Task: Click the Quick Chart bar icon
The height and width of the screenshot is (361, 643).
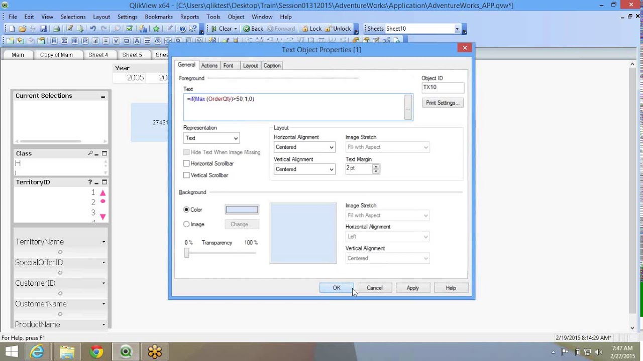Action: click(x=143, y=29)
